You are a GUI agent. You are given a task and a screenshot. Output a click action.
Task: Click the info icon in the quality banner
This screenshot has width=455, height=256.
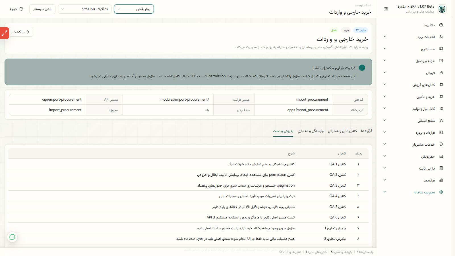tap(362, 68)
